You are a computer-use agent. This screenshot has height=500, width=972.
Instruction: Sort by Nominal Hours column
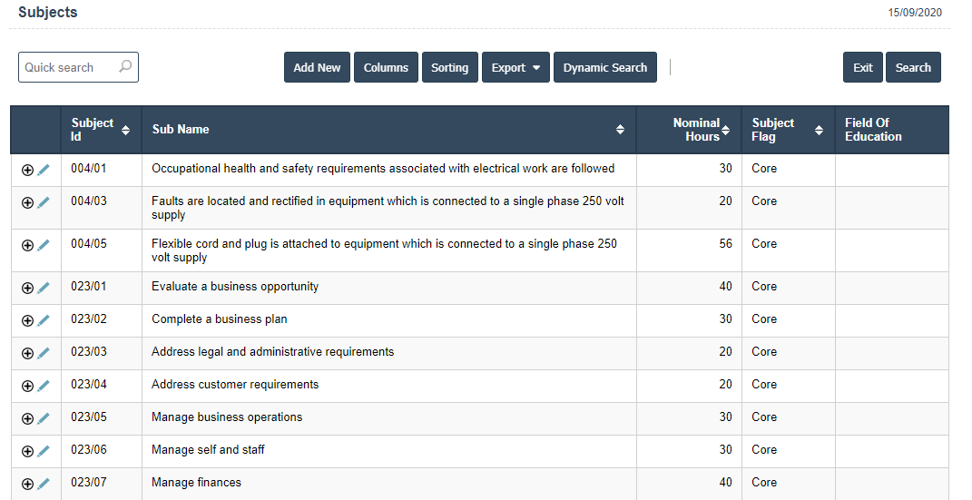pos(725,130)
